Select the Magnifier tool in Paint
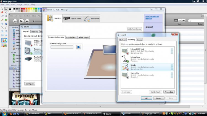Image resolution: width=207 pixels, height=116 pixels. (6, 16)
